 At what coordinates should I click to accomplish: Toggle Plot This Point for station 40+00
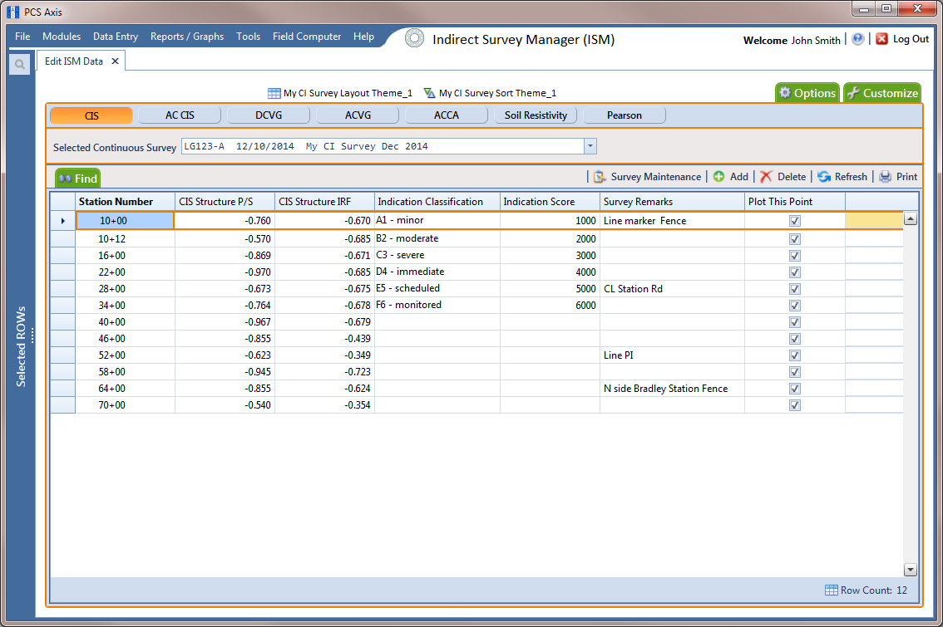(x=794, y=322)
